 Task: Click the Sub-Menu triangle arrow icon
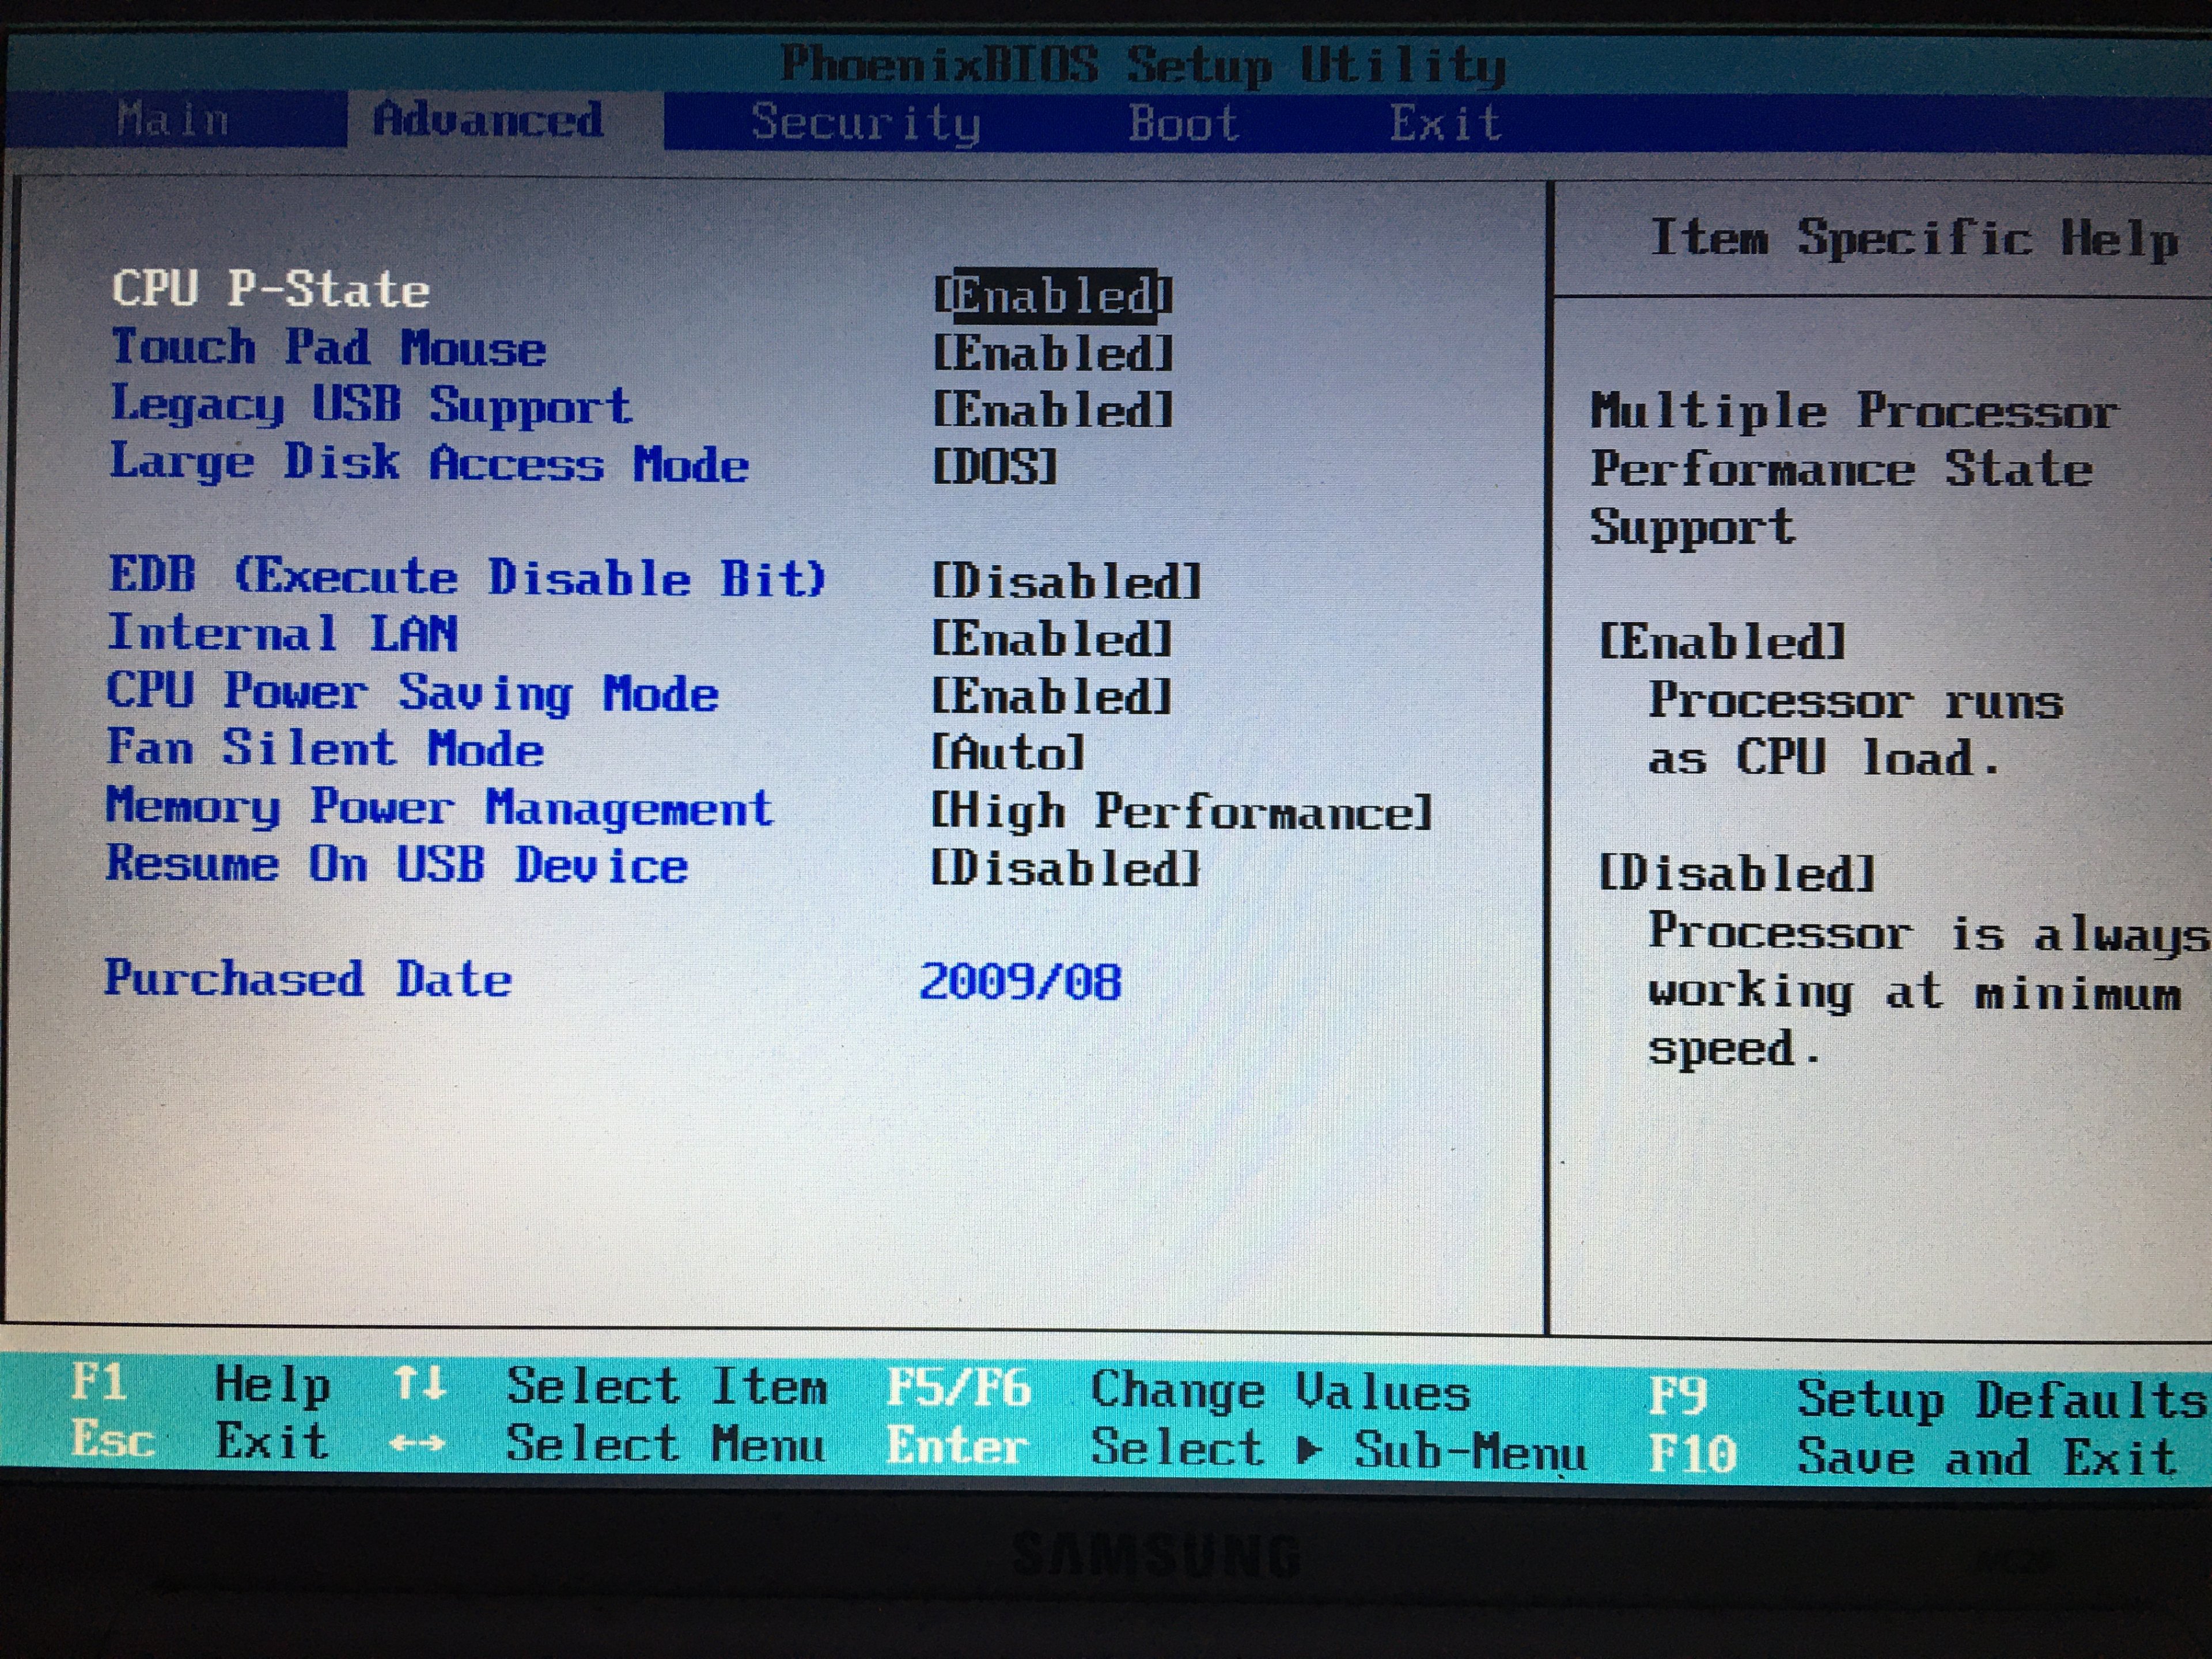[1307, 1450]
